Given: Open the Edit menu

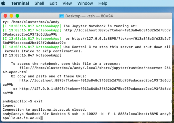Looking at the screenshot, I should tap(53, 3).
